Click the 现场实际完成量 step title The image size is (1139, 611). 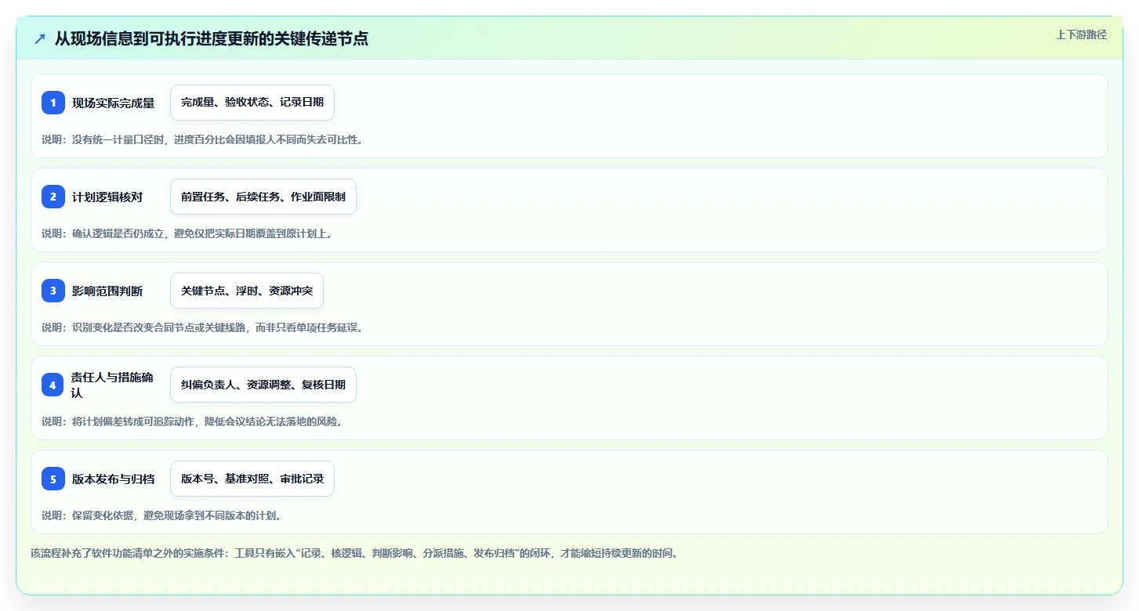(x=114, y=103)
